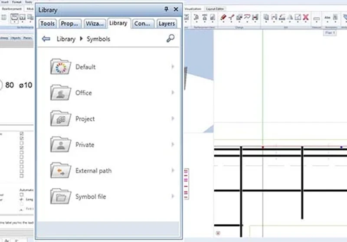
Task: Select the red angled line tool
Action: tap(232, 17)
